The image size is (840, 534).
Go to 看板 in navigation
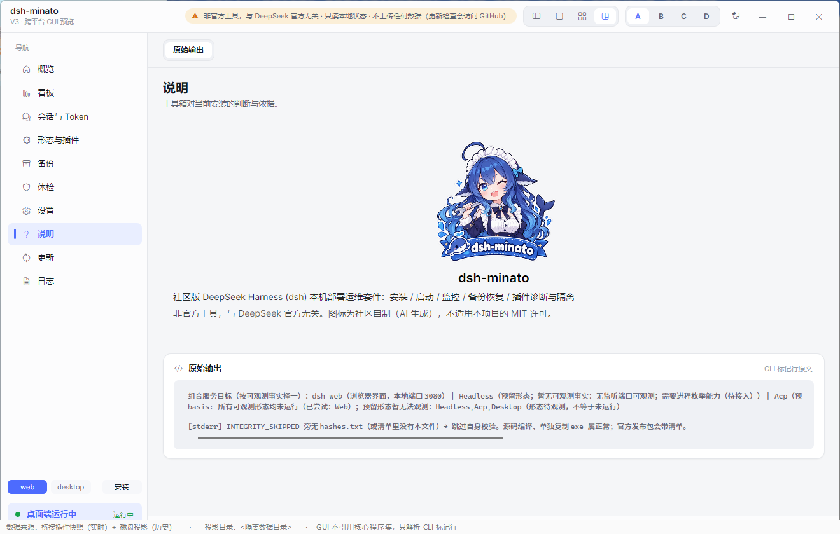[x=74, y=93]
